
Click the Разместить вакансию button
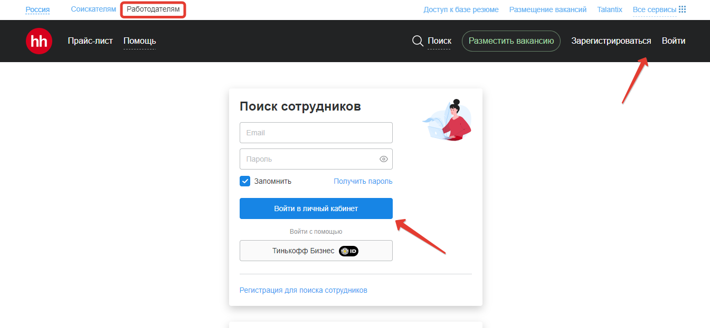511,41
